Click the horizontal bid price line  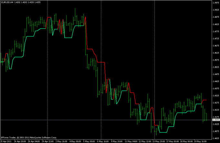coord(106,120)
